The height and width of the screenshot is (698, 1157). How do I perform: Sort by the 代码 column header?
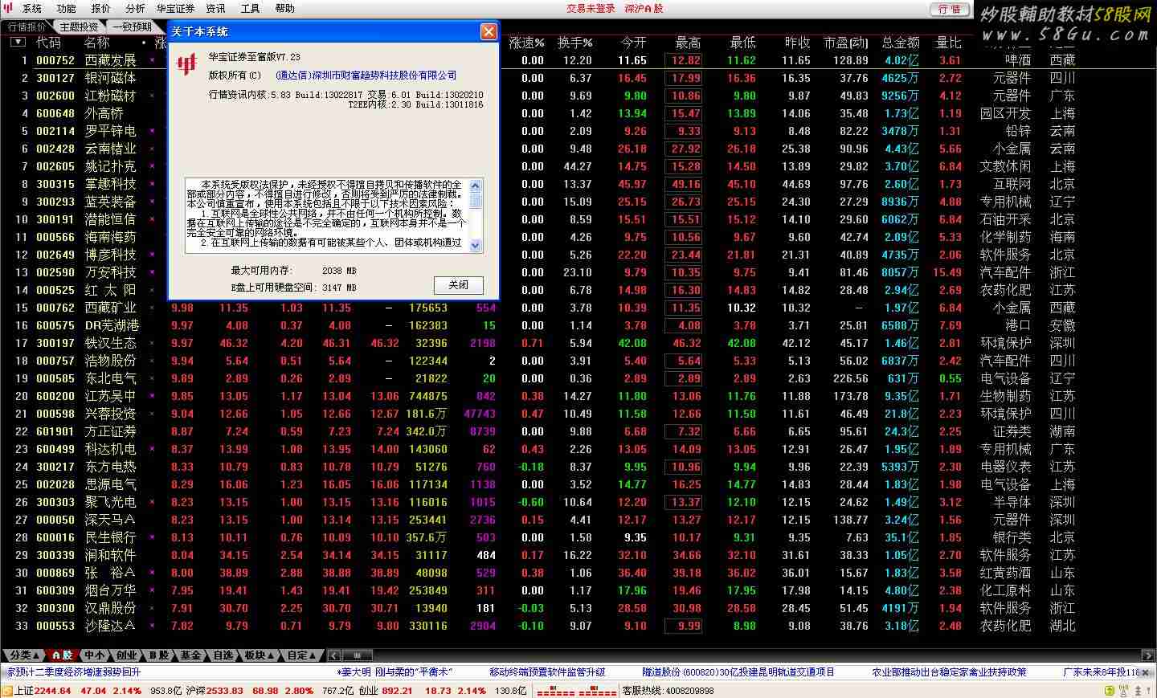coord(48,43)
